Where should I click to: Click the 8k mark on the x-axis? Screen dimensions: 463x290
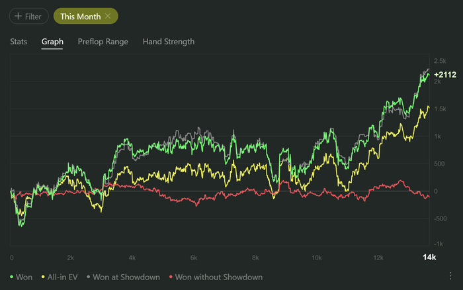click(x=255, y=257)
